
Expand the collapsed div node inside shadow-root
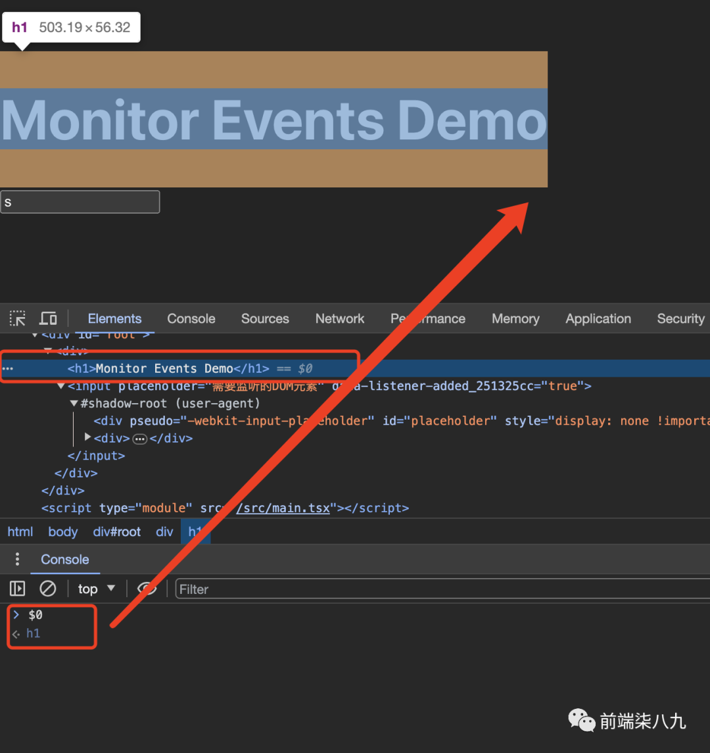click(87, 437)
